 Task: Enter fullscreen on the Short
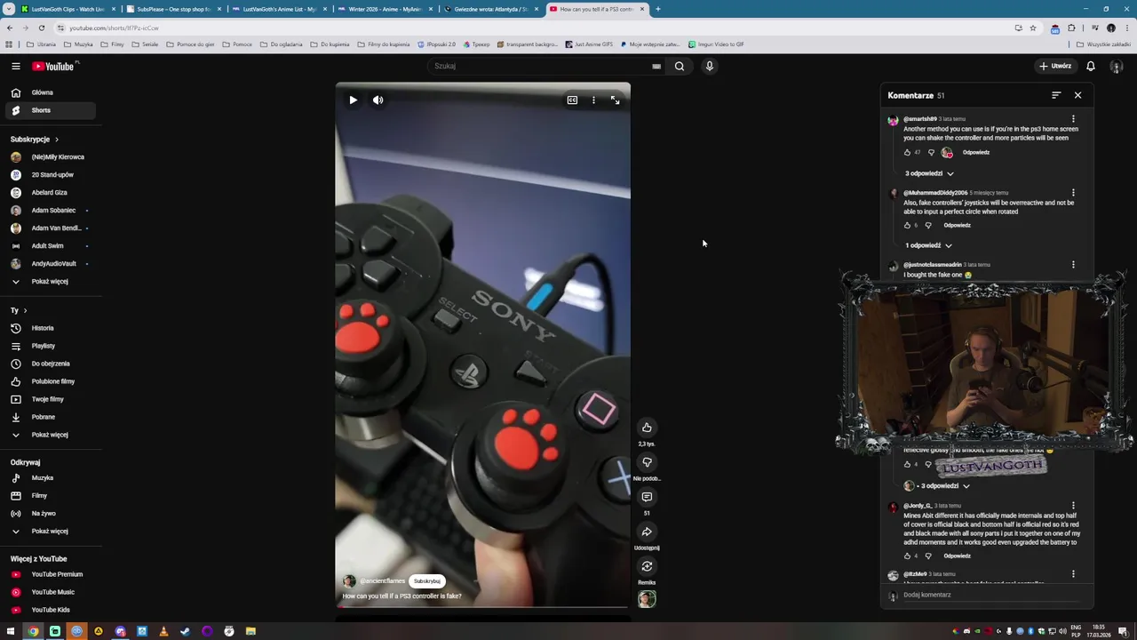pos(615,100)
